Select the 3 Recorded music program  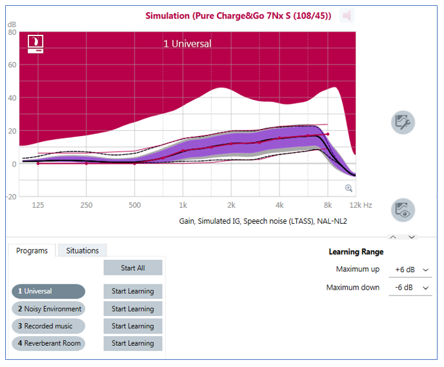coord(48,326)
